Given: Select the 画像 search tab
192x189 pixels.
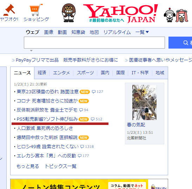Looking at the screenshot, I should 48,32.
